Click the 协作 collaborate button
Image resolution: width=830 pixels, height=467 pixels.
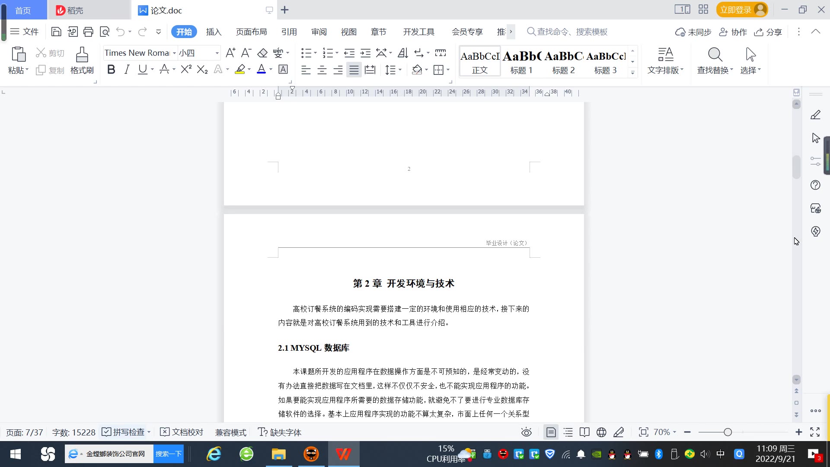[x=733, y=32]
